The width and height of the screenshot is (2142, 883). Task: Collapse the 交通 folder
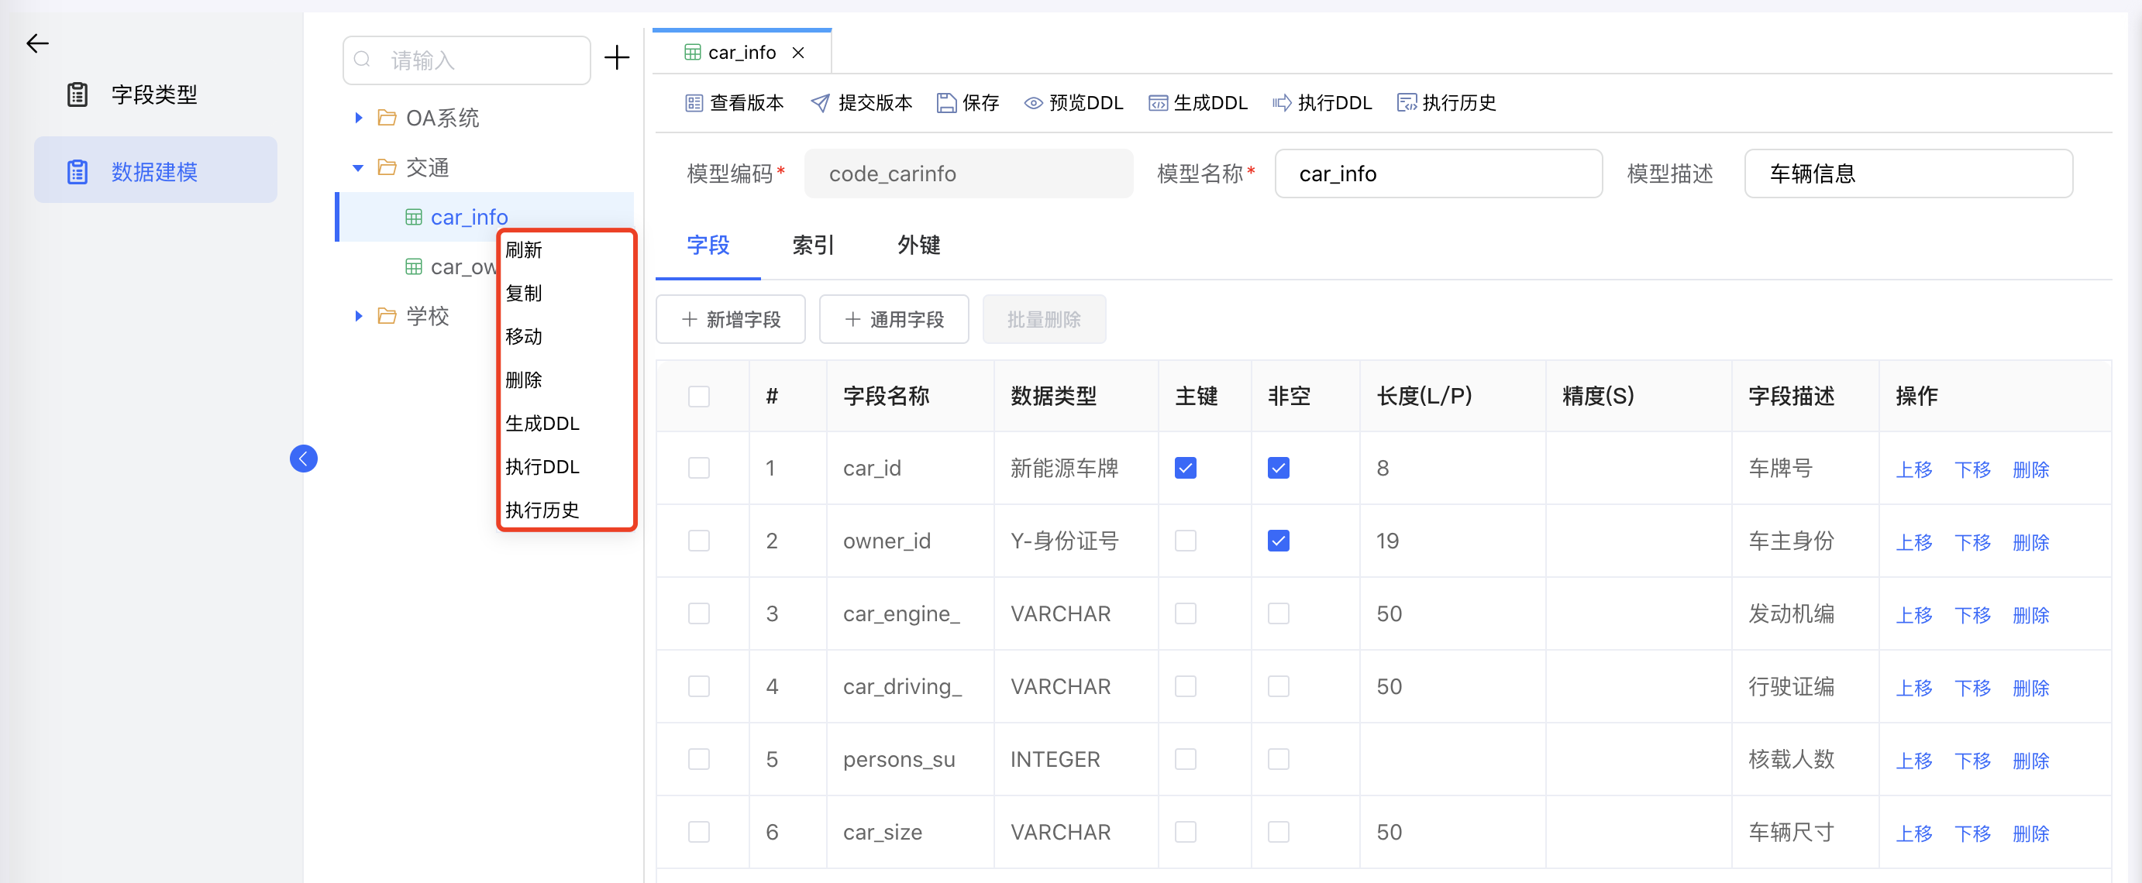tap(358, 167)
